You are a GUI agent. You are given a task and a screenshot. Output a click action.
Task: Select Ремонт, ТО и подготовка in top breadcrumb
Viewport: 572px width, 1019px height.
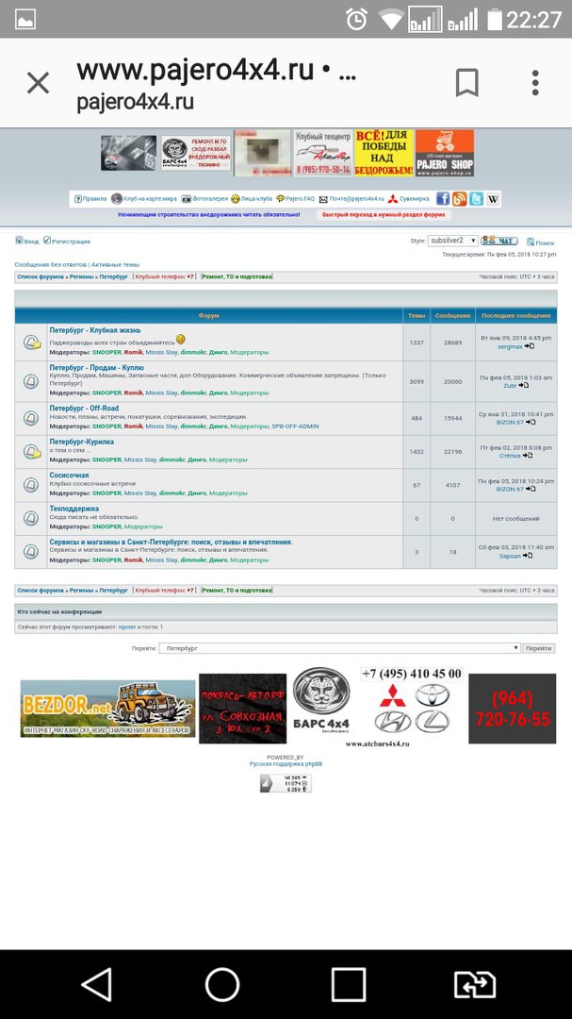pyautogui.click(x=237, y=276)
